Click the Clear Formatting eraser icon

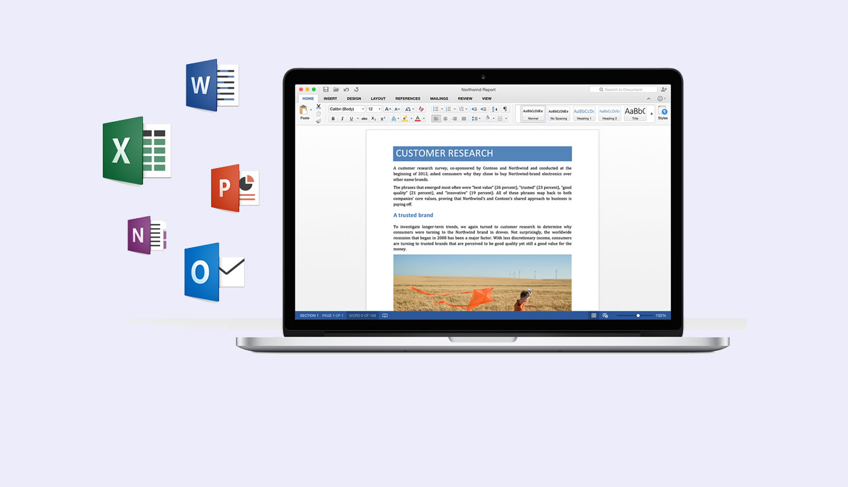(x=421, y=109)
